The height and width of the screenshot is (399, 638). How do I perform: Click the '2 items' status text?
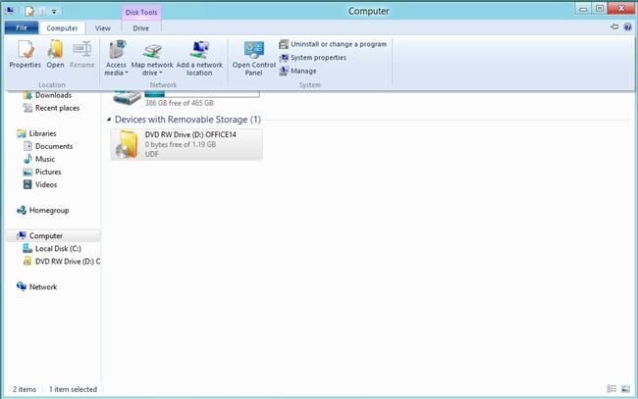pyautogui.click(x=25, y=389)
